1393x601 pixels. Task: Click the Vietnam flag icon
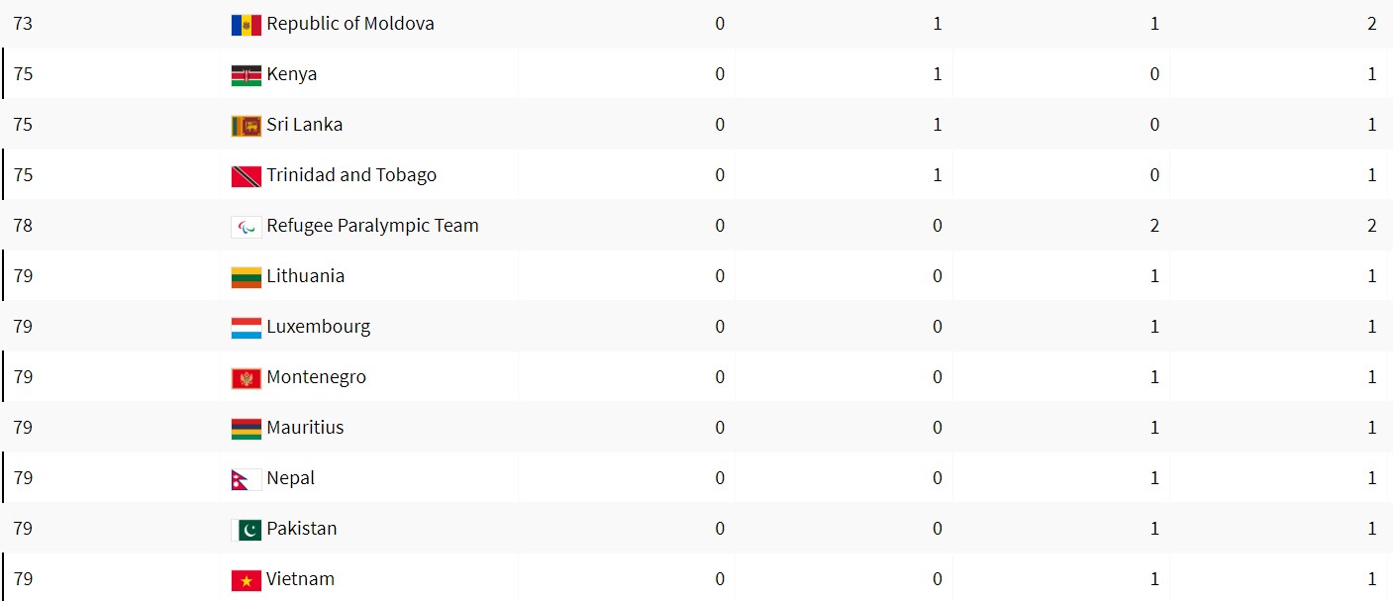tap(246, 580)
